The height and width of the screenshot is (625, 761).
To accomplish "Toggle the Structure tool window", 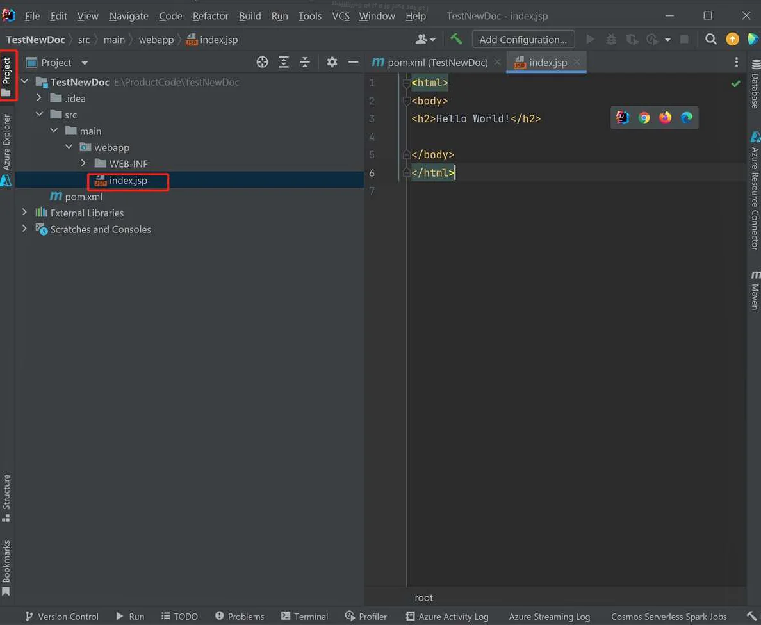I will point(6,498).
